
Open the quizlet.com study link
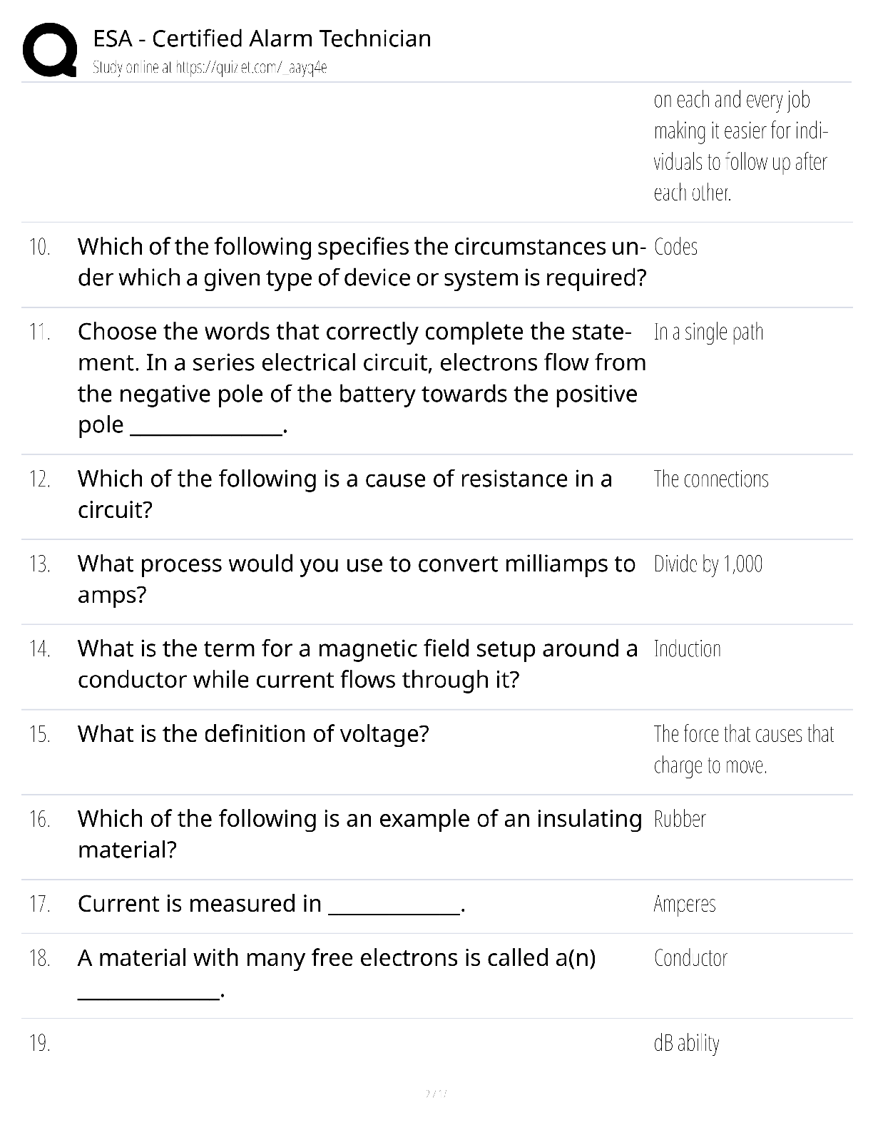tap(210, 68)
